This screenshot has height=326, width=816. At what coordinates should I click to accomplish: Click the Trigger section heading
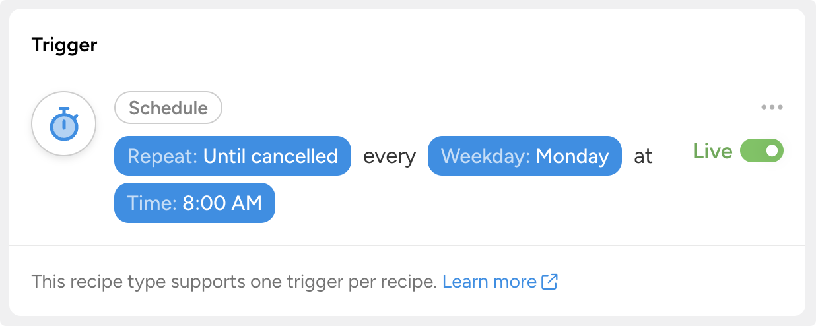65,45
